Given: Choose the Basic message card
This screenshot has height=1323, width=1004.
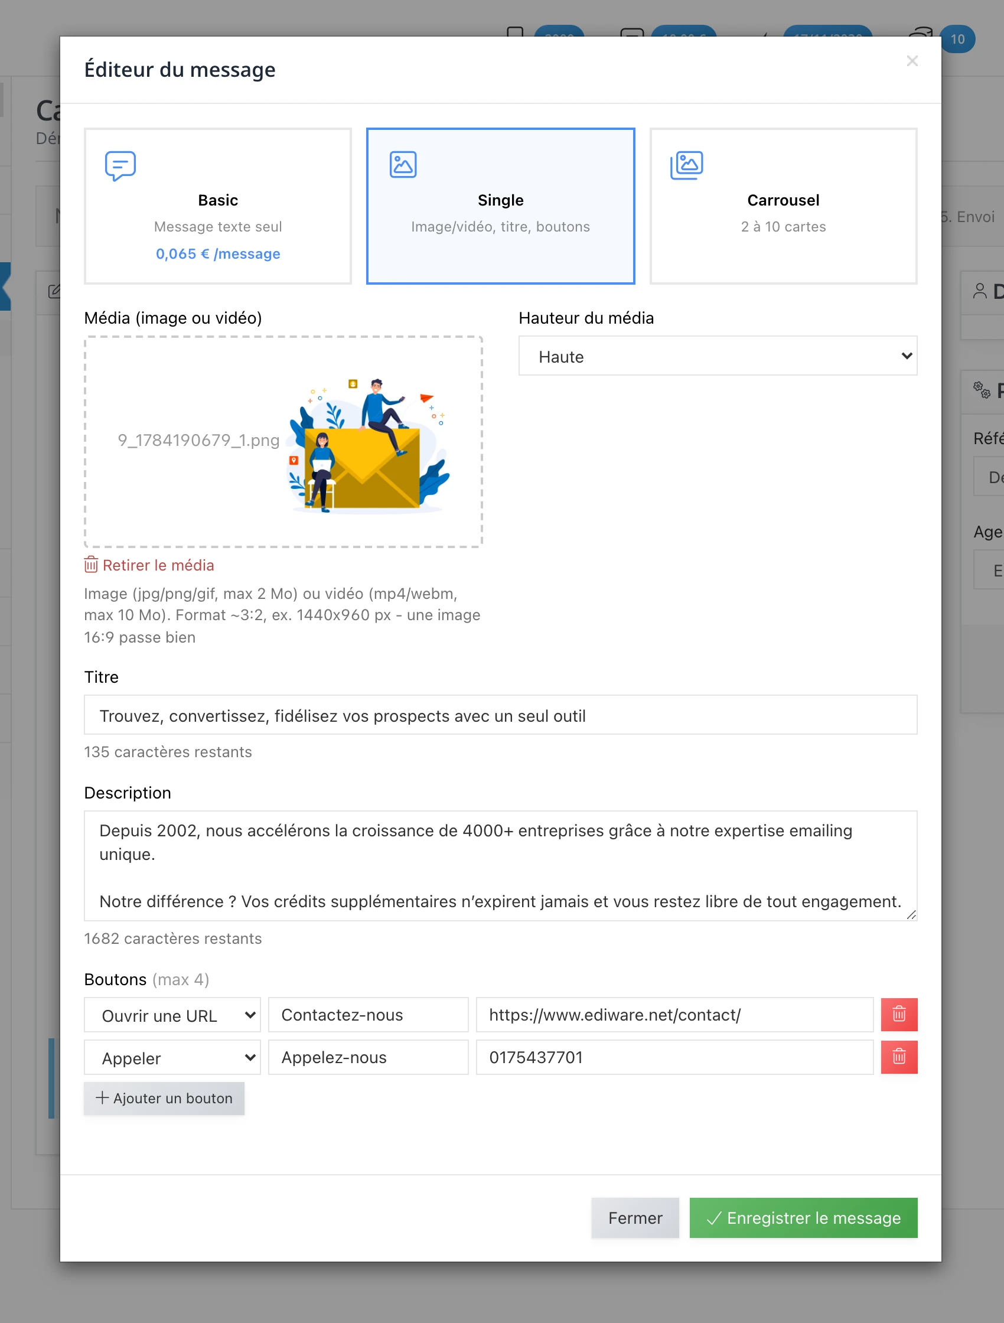Looking at the screenshot, I should pos(218,206).
